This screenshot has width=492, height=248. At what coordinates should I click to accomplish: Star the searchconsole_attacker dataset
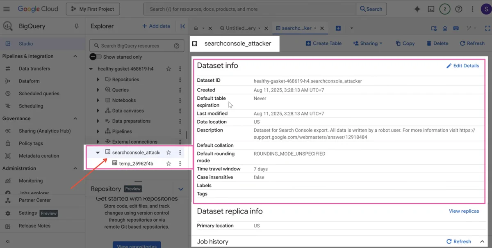pyautogui.click(x=169, y=152)
